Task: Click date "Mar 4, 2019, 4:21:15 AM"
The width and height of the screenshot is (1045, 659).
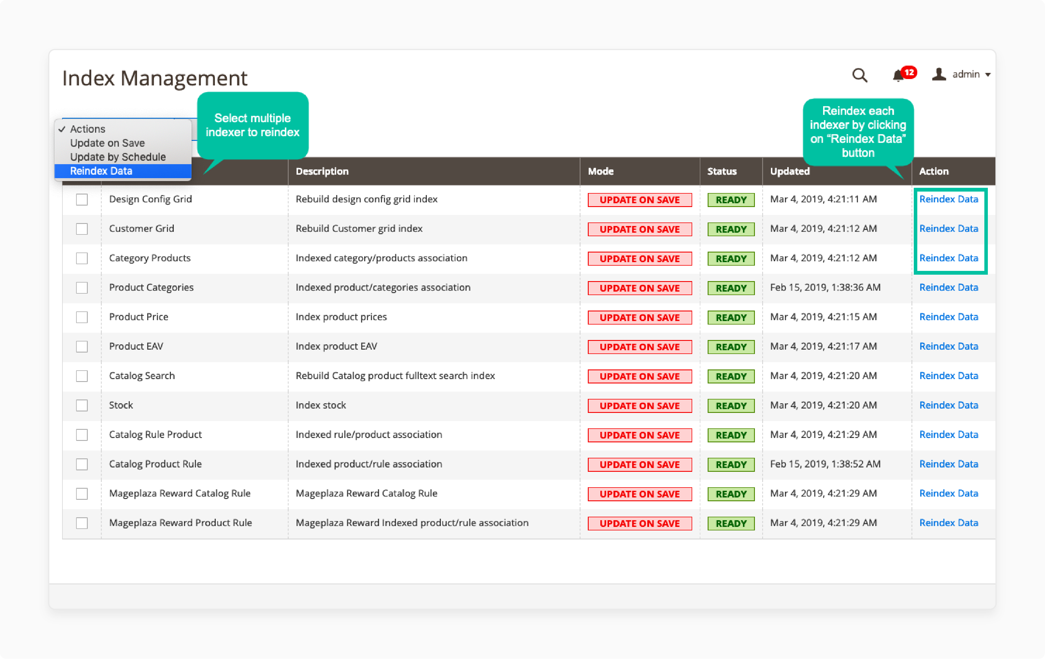Action: coord(823,317)
